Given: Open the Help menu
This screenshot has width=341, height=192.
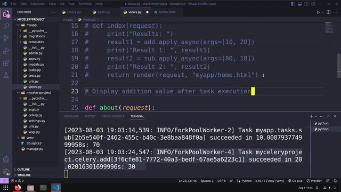Looking at the screenshot, I should tap(99, 4).
